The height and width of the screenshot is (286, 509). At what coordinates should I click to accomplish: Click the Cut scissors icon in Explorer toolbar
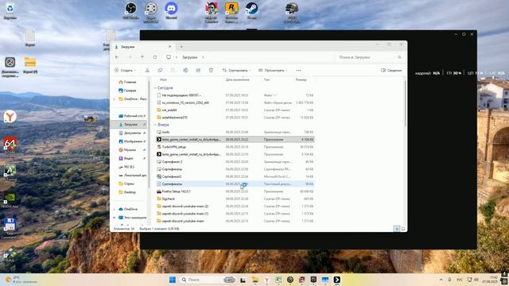click(x=147, y=71)
